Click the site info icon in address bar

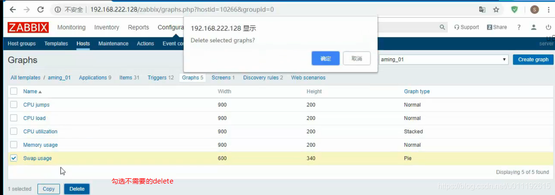(58, 10)
